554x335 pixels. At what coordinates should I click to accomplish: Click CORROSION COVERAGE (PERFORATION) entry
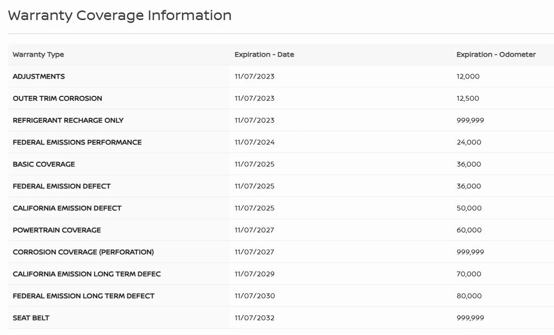point(83,252)
